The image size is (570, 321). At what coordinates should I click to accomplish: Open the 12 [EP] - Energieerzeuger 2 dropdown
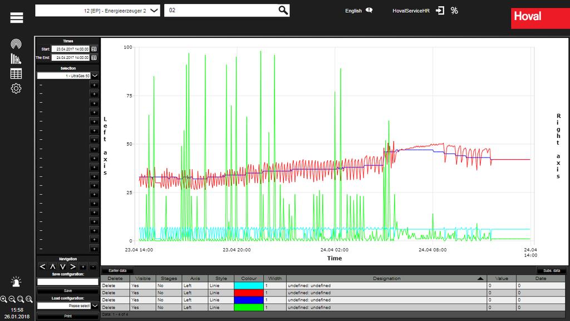(x=97, y=11)
